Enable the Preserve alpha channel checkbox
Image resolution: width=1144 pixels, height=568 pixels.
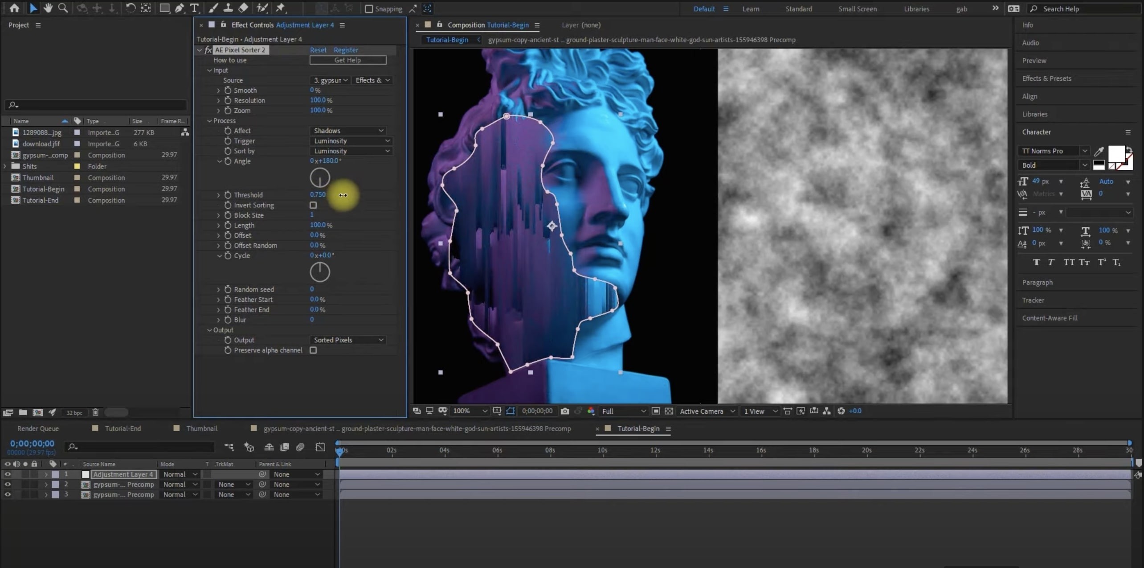[313, 350]
